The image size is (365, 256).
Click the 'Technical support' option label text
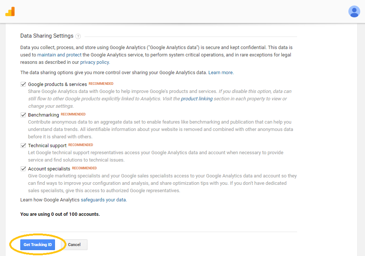[47, 146]
